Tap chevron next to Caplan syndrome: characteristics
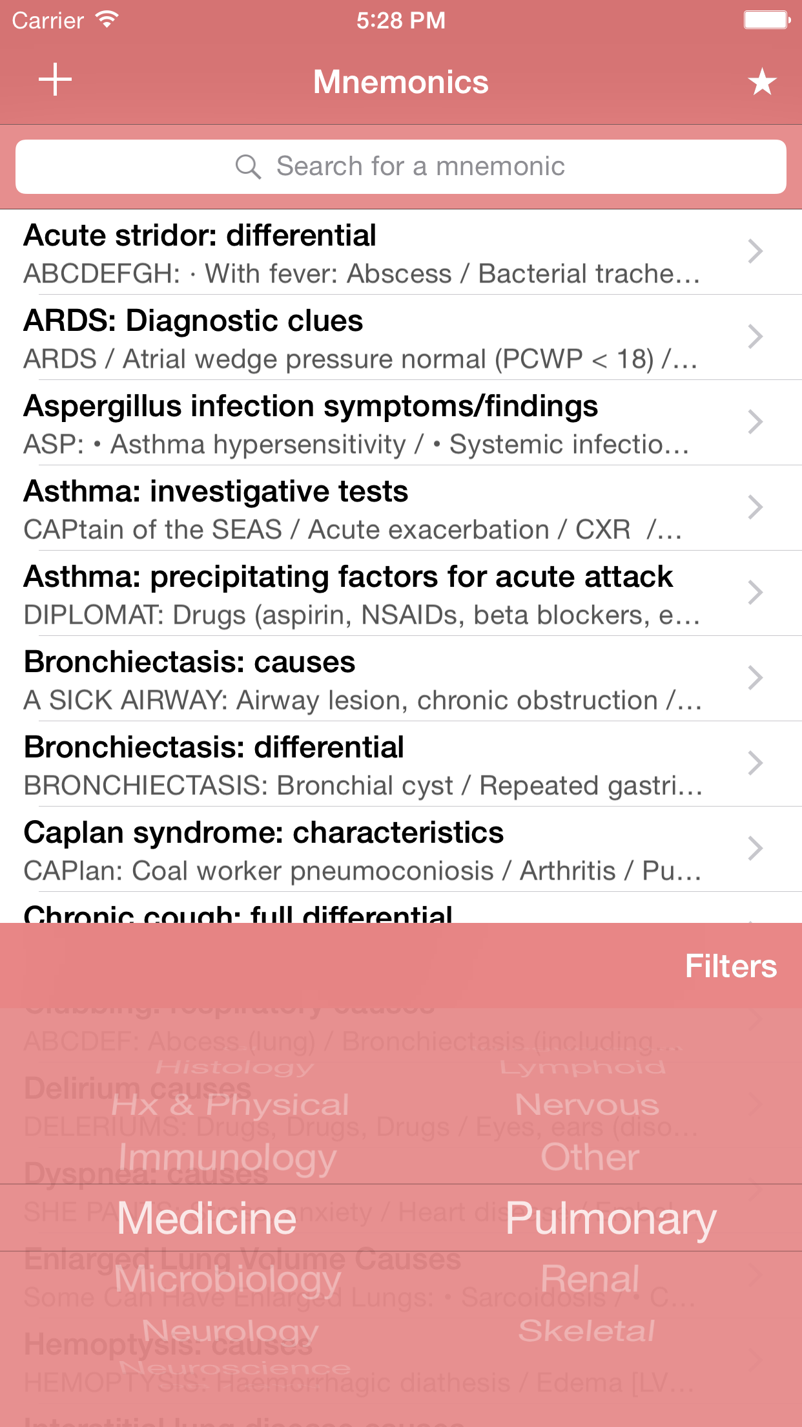802x1427 pixels. [755, 849]
